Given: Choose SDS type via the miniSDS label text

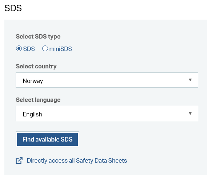Looking at the screenshot, I should click(x=61, y=49).
